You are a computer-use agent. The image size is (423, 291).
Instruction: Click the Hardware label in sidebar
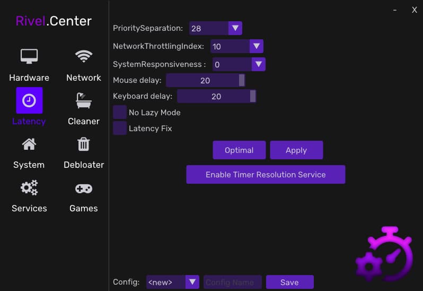point(29,78)
